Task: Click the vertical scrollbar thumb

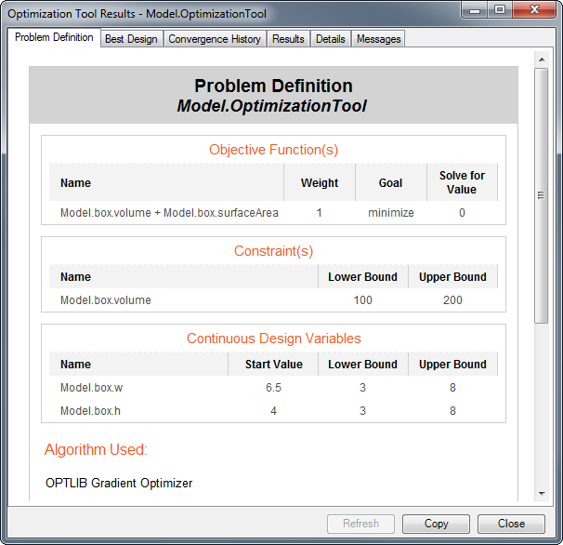Action: click(x=542, y=195)
